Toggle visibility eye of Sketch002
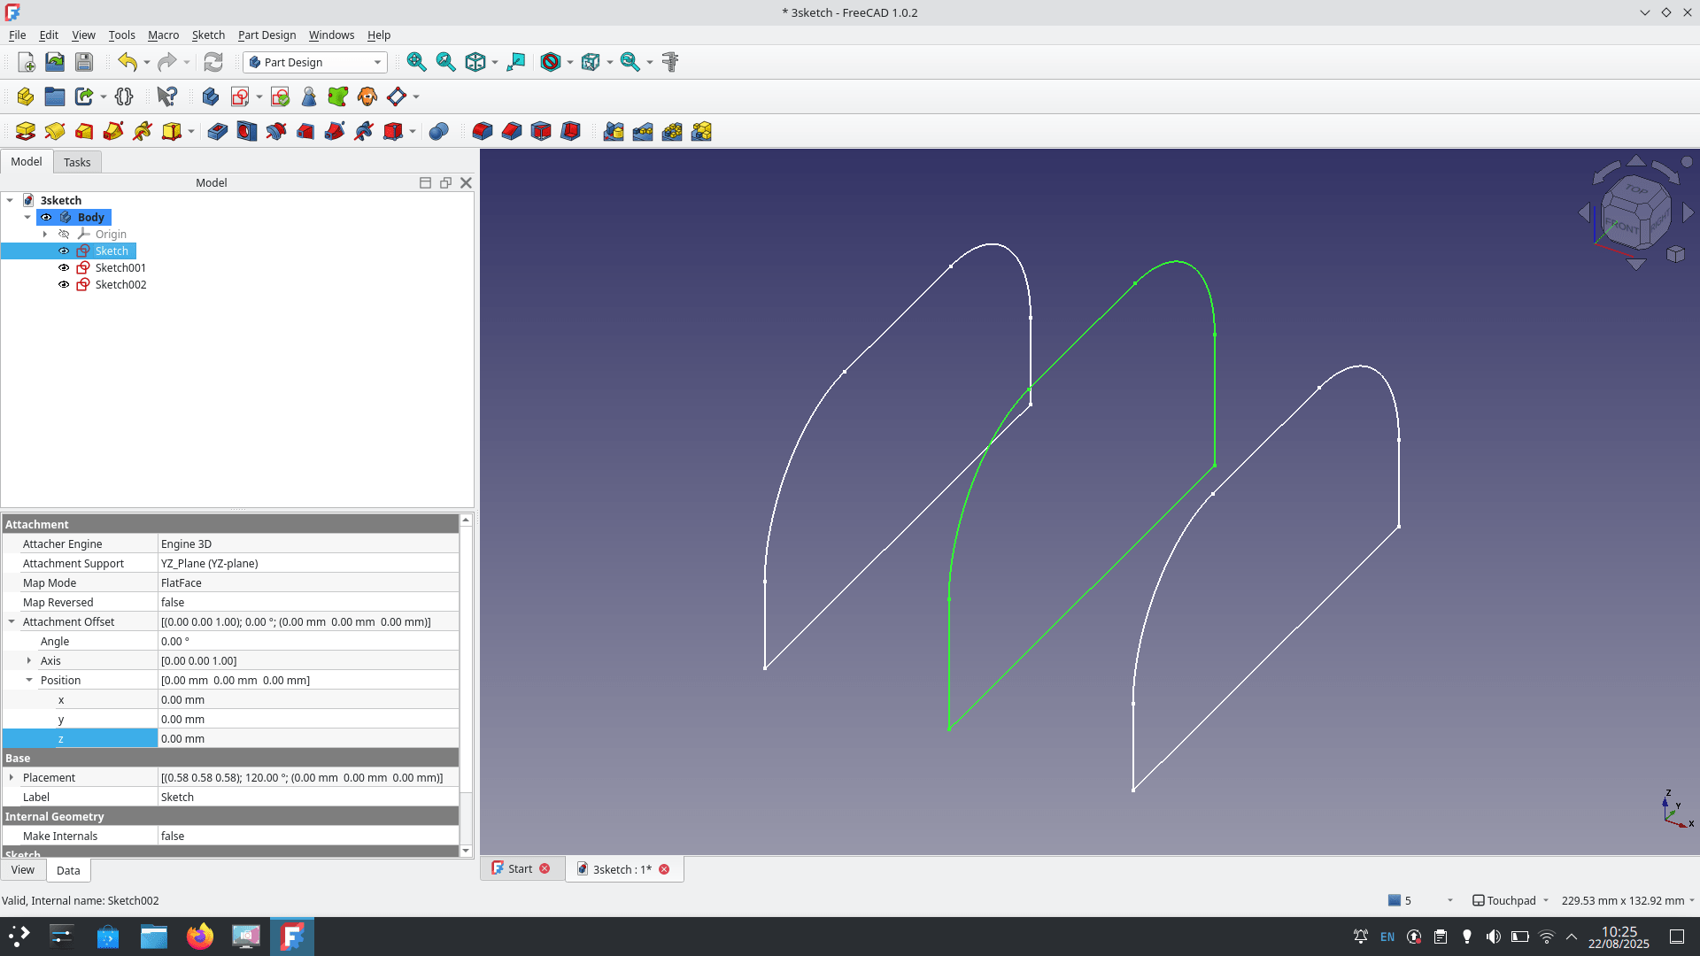 [64, 285]
